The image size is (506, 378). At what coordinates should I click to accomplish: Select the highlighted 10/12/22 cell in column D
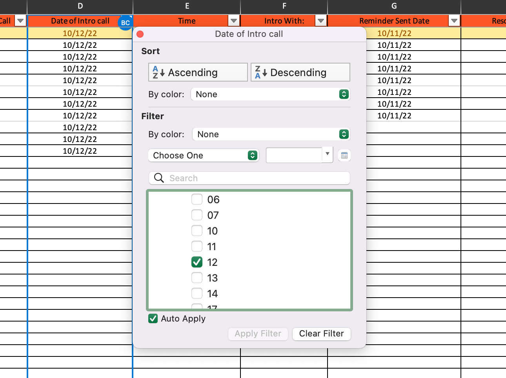click(x=80, y=33)
